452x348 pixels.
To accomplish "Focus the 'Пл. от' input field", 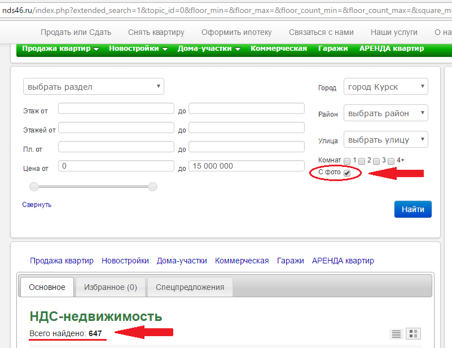I will pyautogui.click(x=116, y=147).
